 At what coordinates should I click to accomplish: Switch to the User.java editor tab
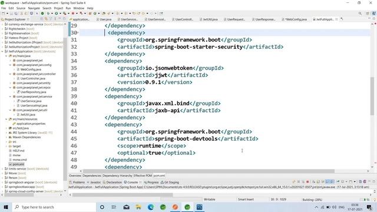(104, 19)
